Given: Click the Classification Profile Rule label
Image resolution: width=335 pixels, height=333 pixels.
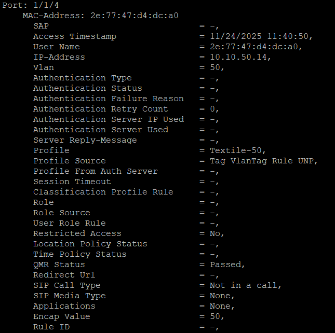Looking at the screenshot, I should [103, 192].
